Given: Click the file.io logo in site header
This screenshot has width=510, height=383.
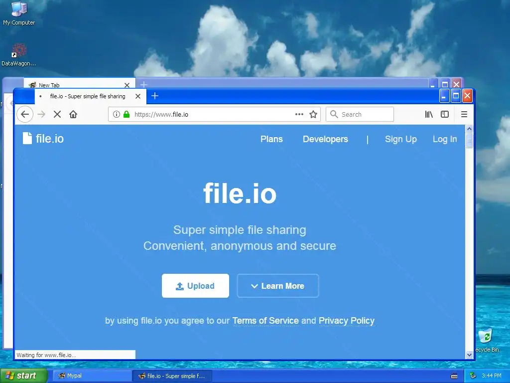Looking at the screenshot, I should tap(43, 139).
